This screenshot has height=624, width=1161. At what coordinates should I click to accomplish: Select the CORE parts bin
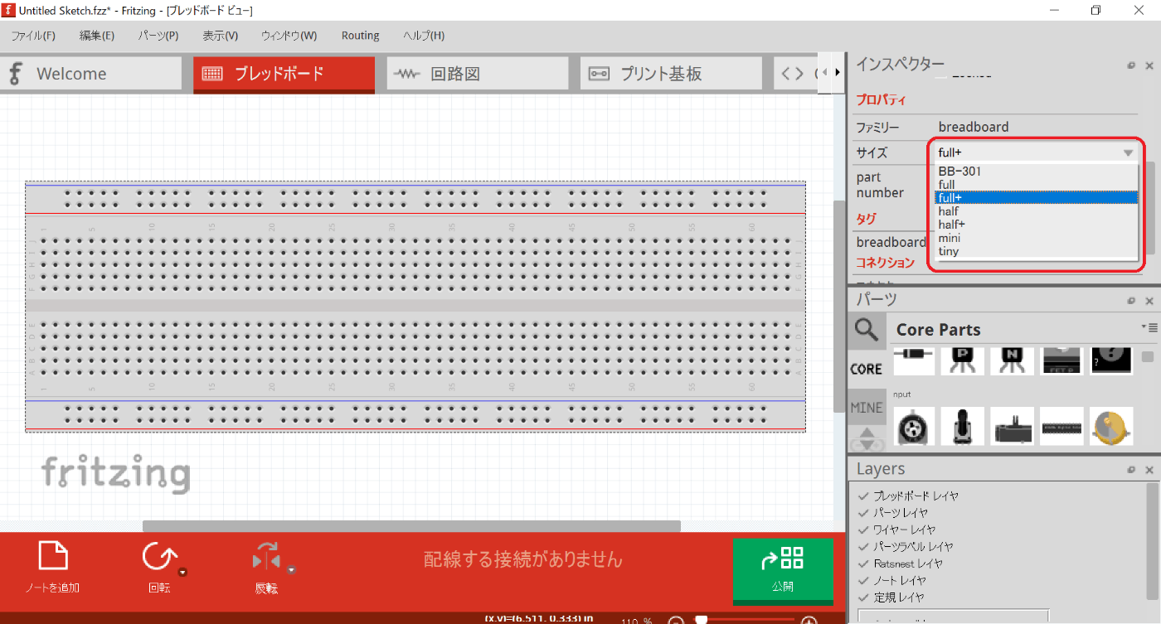pos(867,369)
